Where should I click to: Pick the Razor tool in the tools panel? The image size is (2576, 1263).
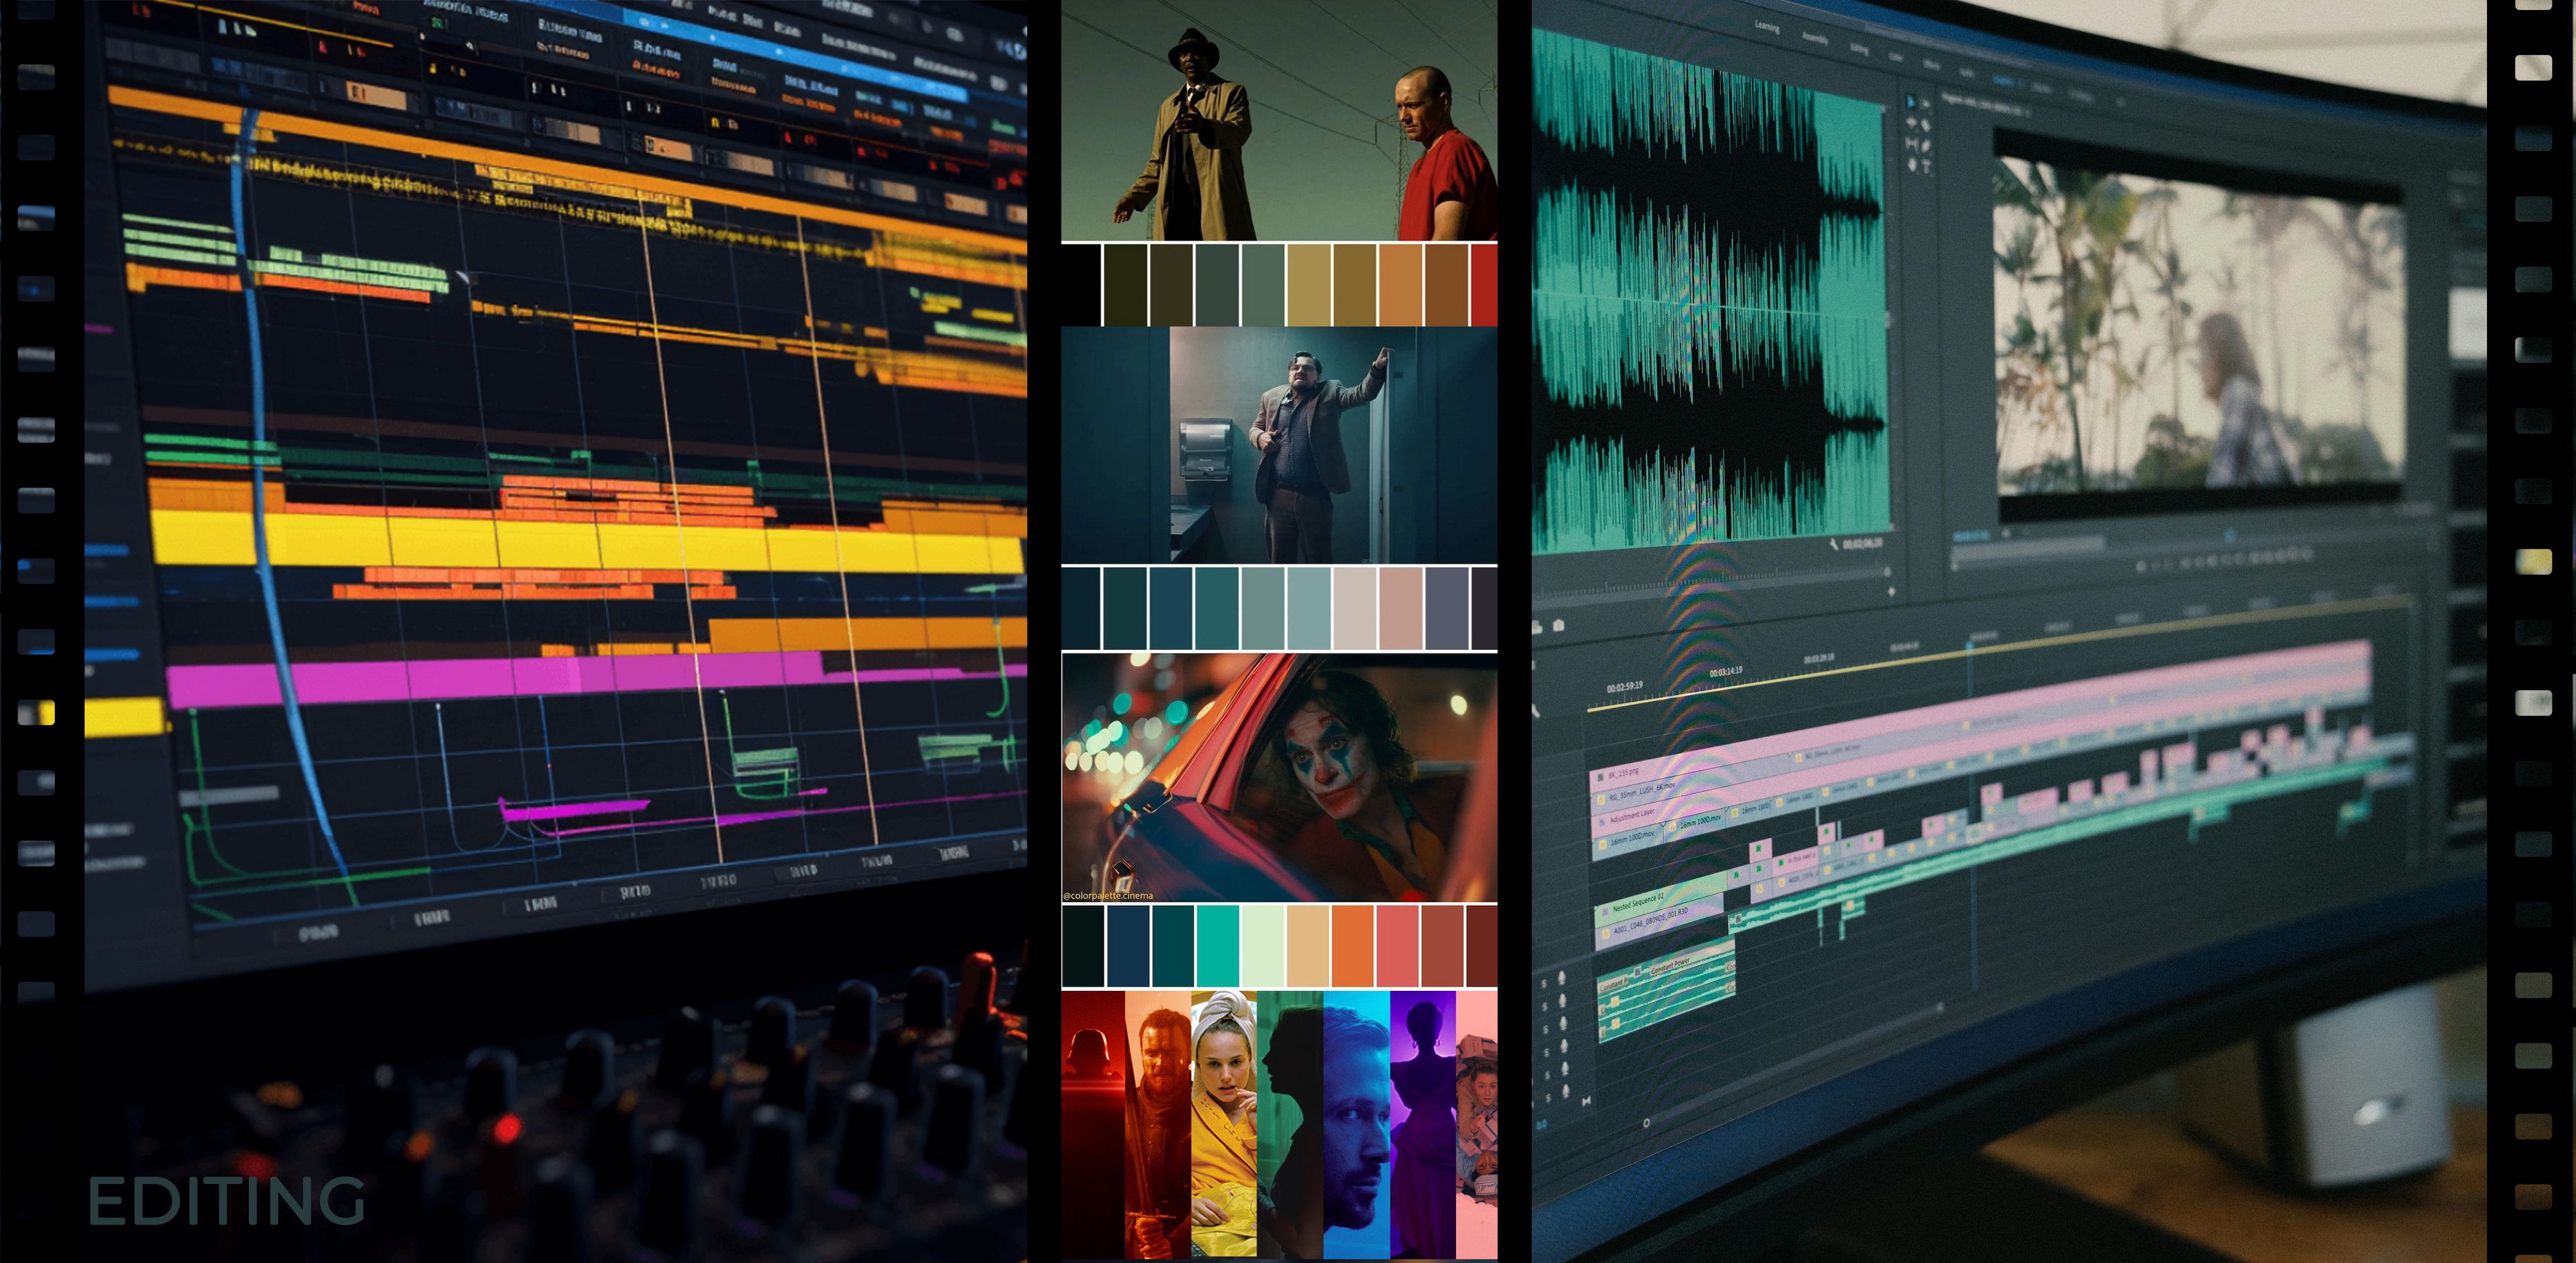pyautogui.click(x=1926, y=125)
